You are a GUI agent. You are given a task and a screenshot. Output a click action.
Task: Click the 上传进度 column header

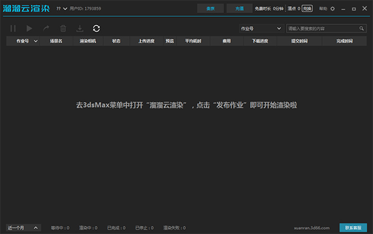(146, 41)
